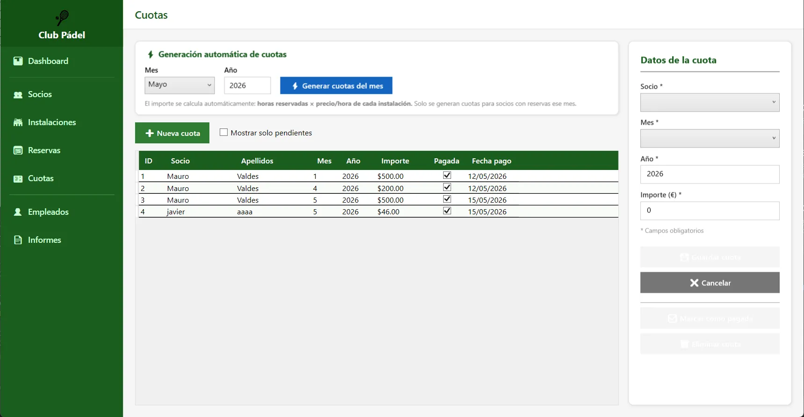
Task: Toggle Pagada checkbox for cuota ID 2
Action: coord(447,187)
